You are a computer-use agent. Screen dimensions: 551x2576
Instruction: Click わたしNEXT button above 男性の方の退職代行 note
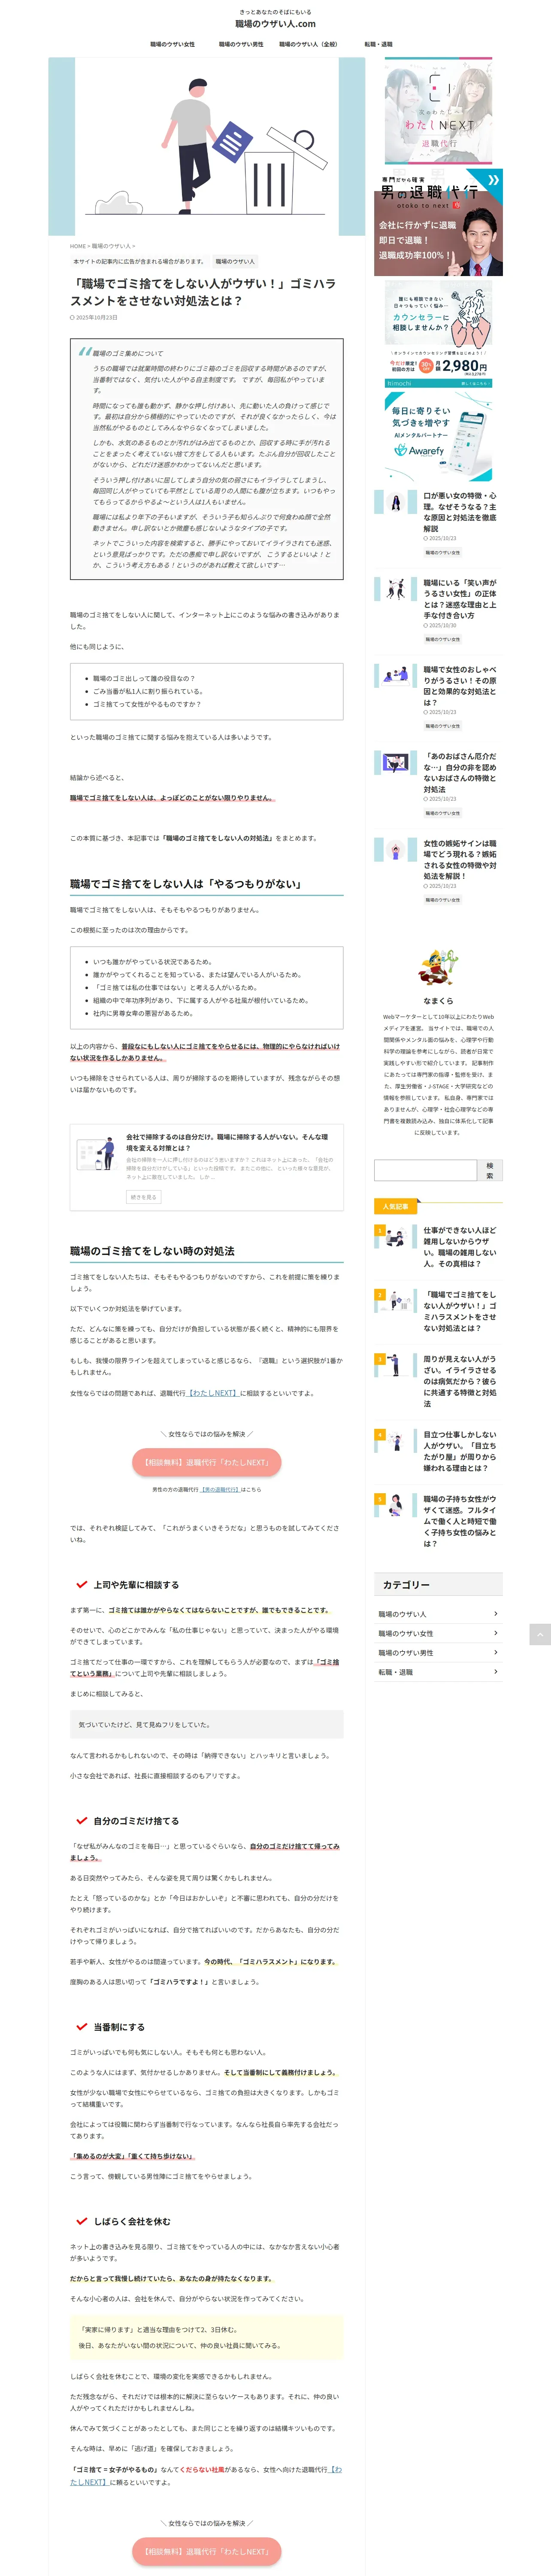pos(206,1462)
